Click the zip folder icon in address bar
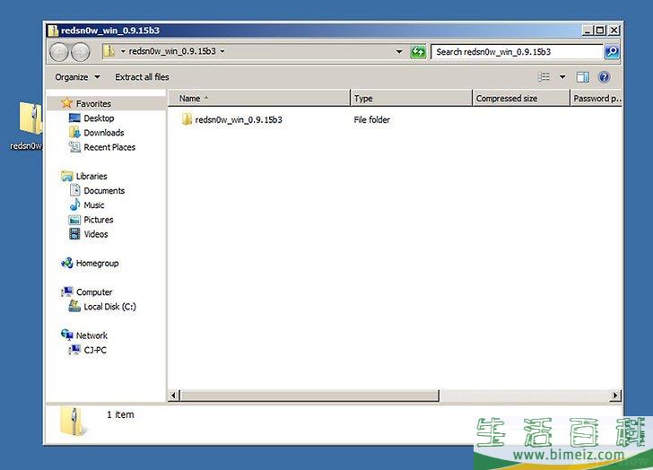 tap(109, 51)
